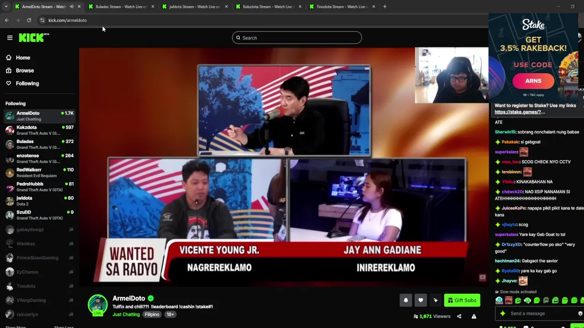Open jwldota channel in Following list
This screenshot has height=328, width=584.
click(40, 200)
